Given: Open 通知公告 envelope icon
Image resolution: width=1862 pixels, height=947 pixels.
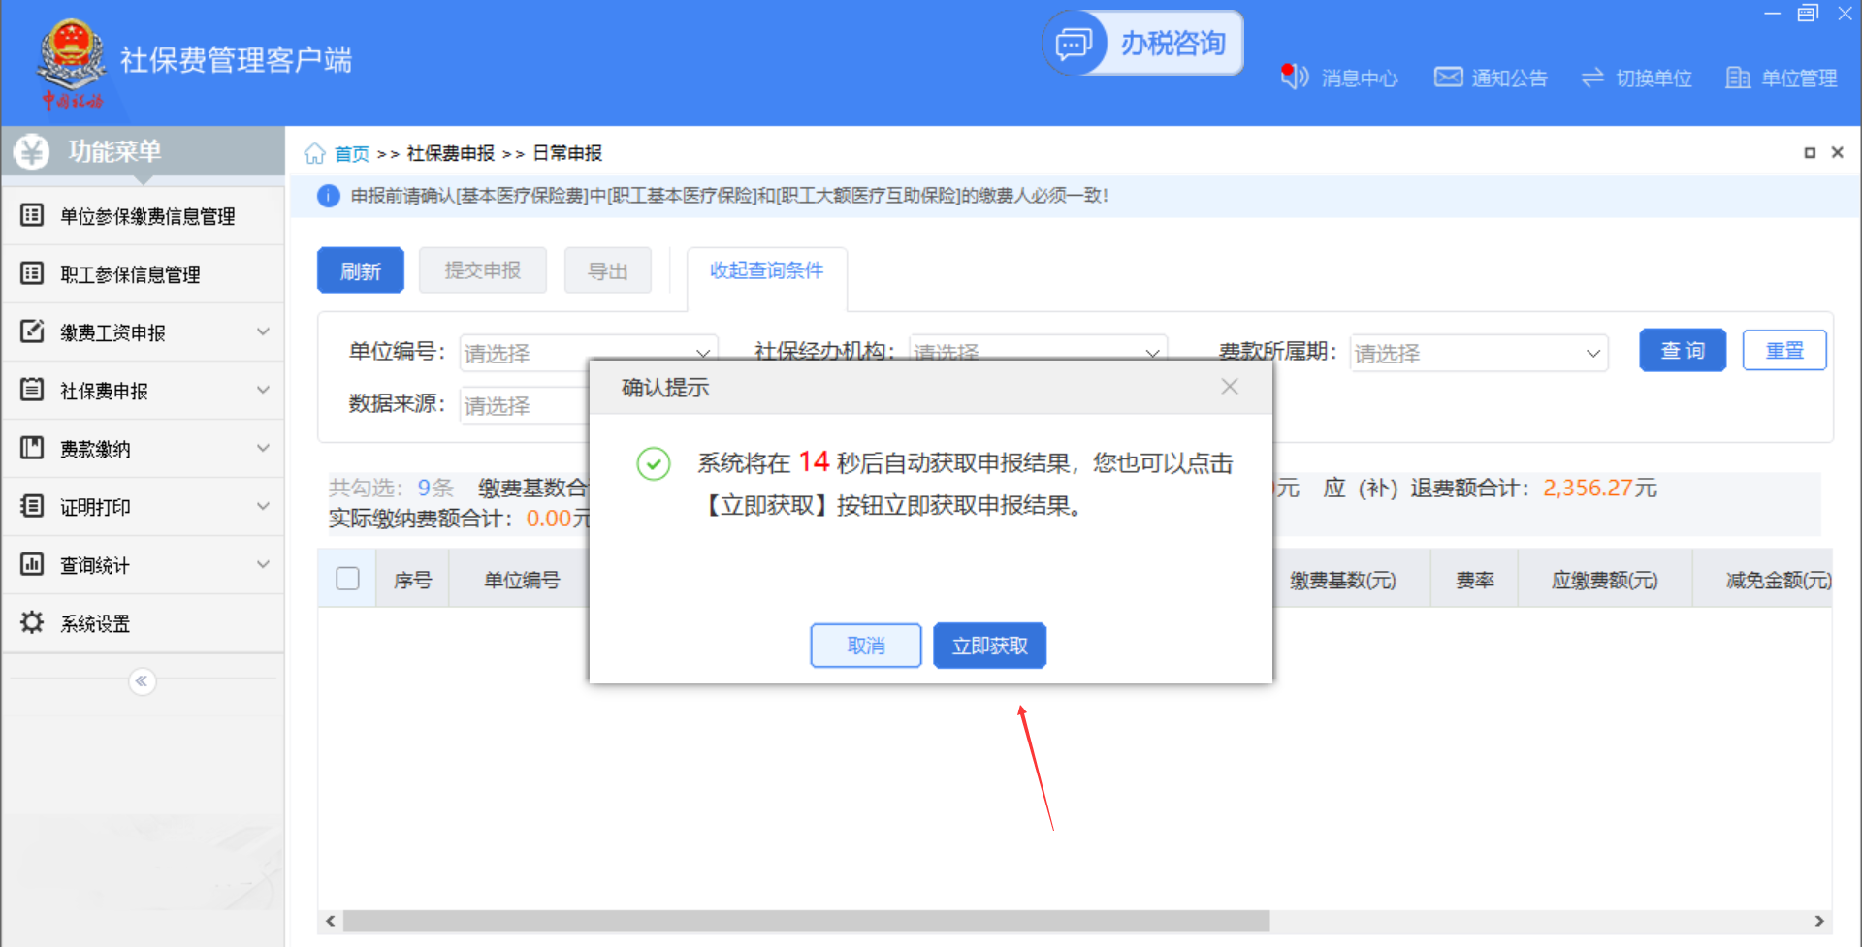Looking at the screenshot, I should pyautogui.click(x=1448, y=78).
